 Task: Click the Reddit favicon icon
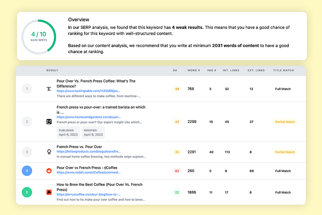(49, 171)
